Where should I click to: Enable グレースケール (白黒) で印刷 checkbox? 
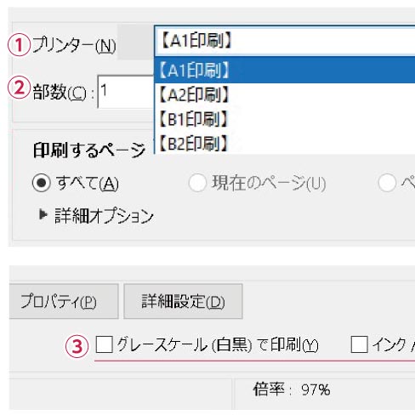pos(105,344)
